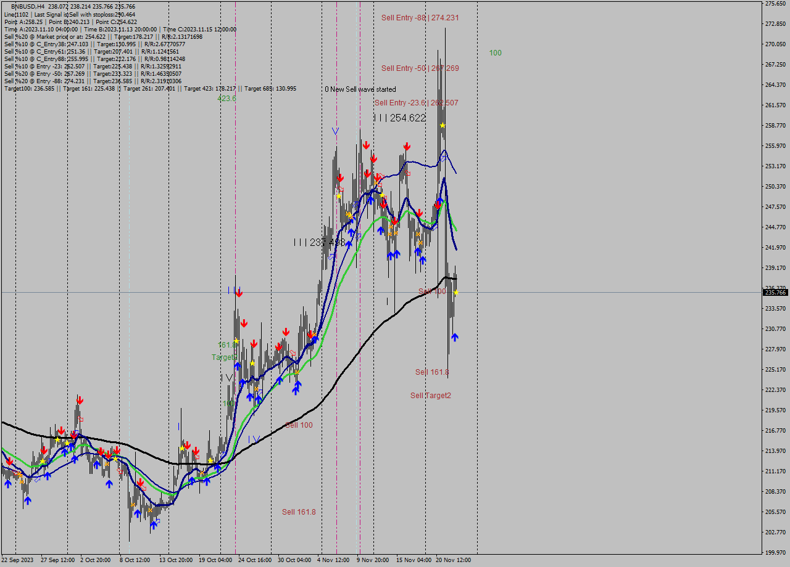790x567 pixels.
Task: Click the 205.570 price scale value
Action: [775, 512]
